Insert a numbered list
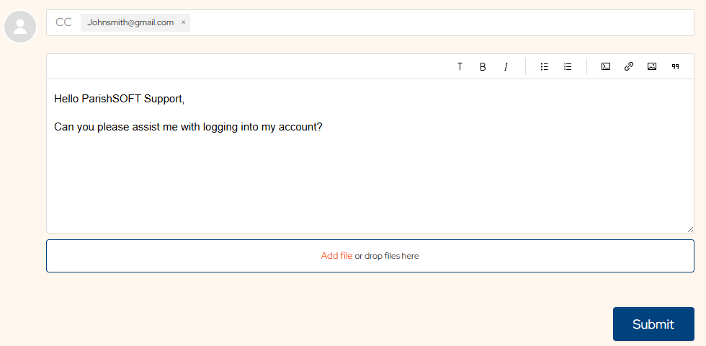The height and width of the screenshot is (346, 706). 568,66
